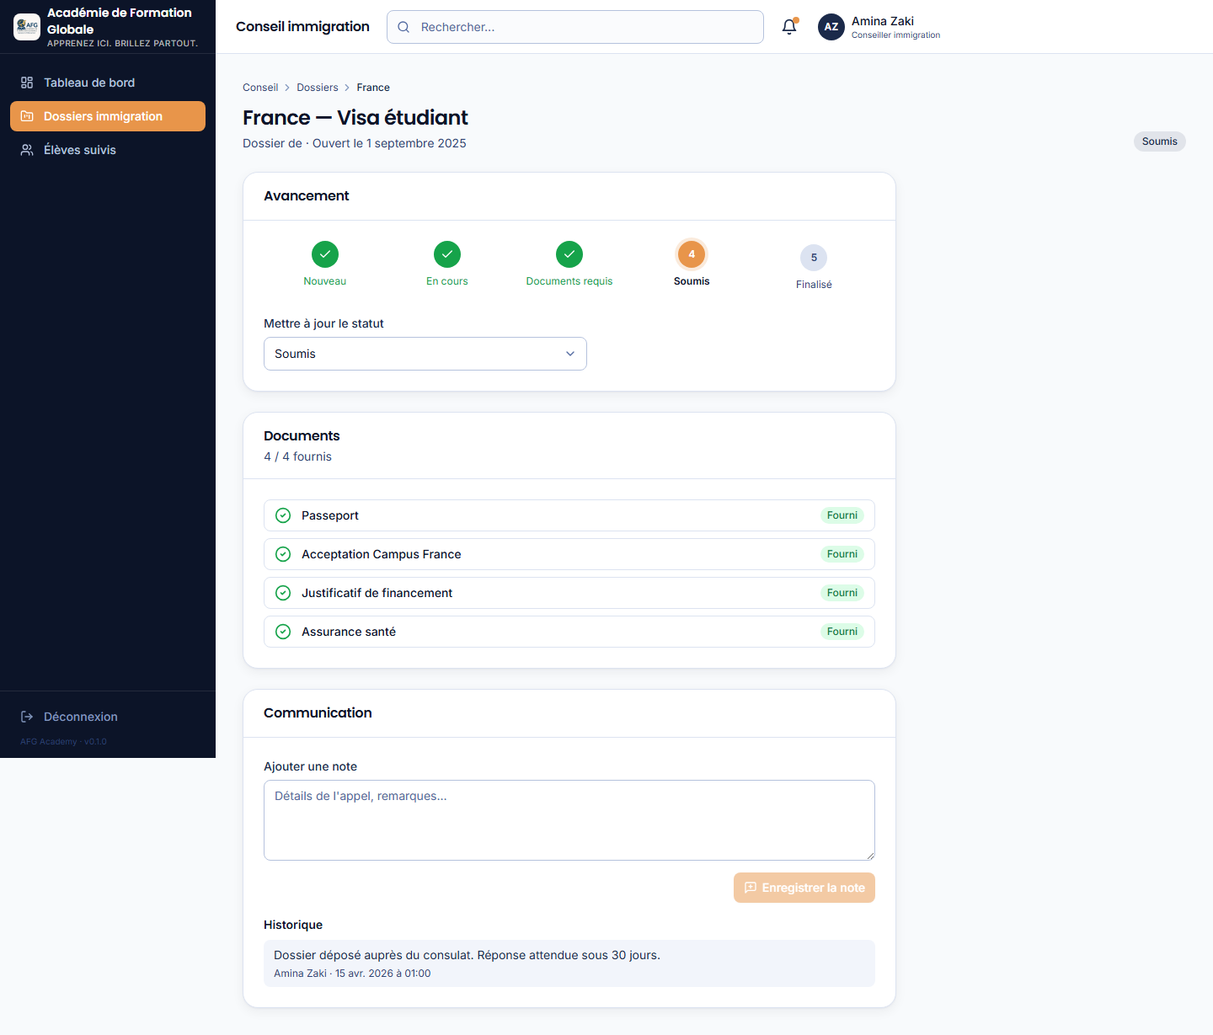Click the chevron after Conseil breadcrumb

287,88
